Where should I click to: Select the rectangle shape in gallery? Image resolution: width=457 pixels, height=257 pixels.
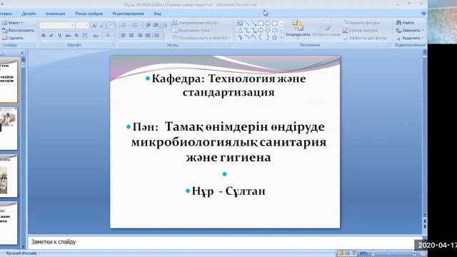tap(261, 24)
